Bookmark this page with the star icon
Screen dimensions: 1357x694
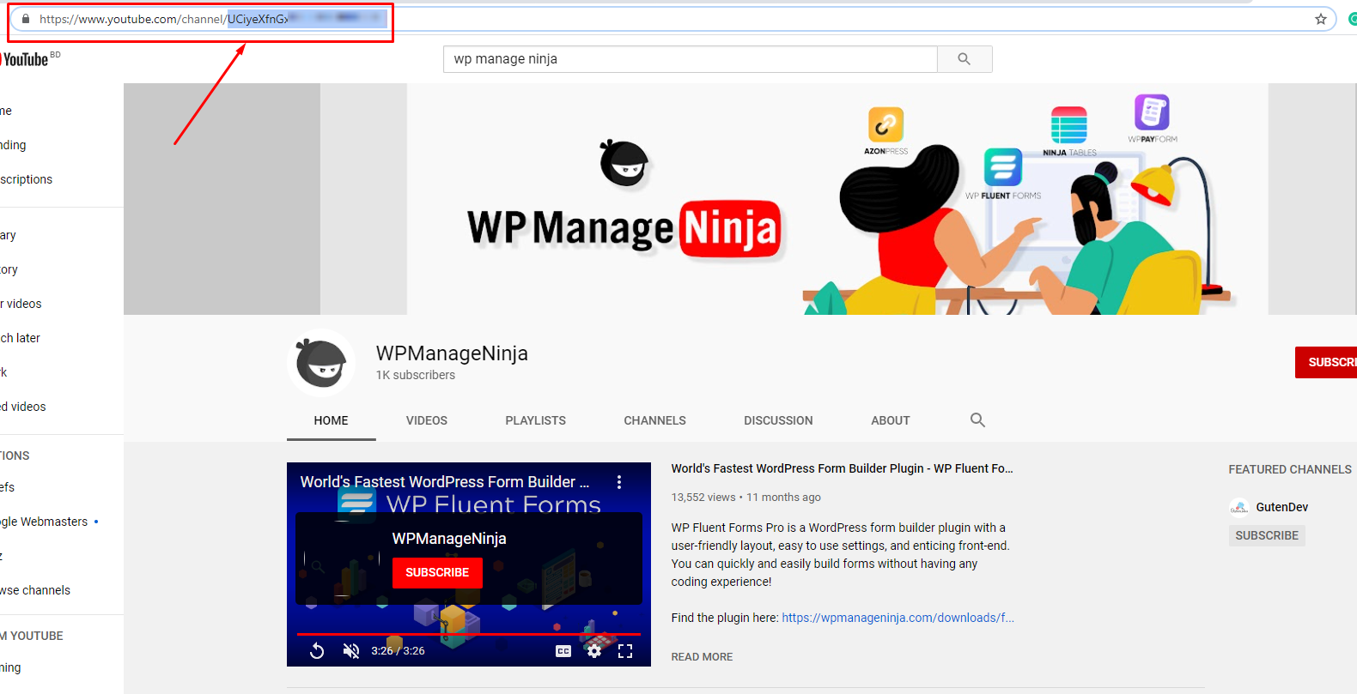(1321, 19)
